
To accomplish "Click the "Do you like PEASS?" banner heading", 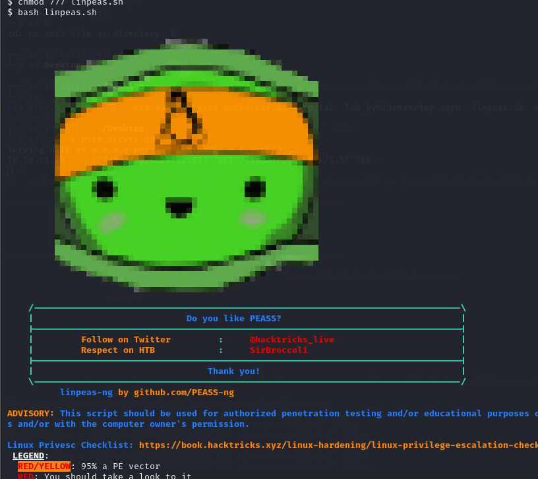I will 233,318.
